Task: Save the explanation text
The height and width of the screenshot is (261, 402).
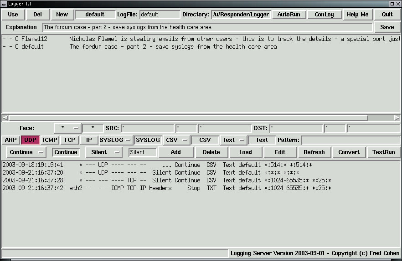Action: tap(387, 27)
